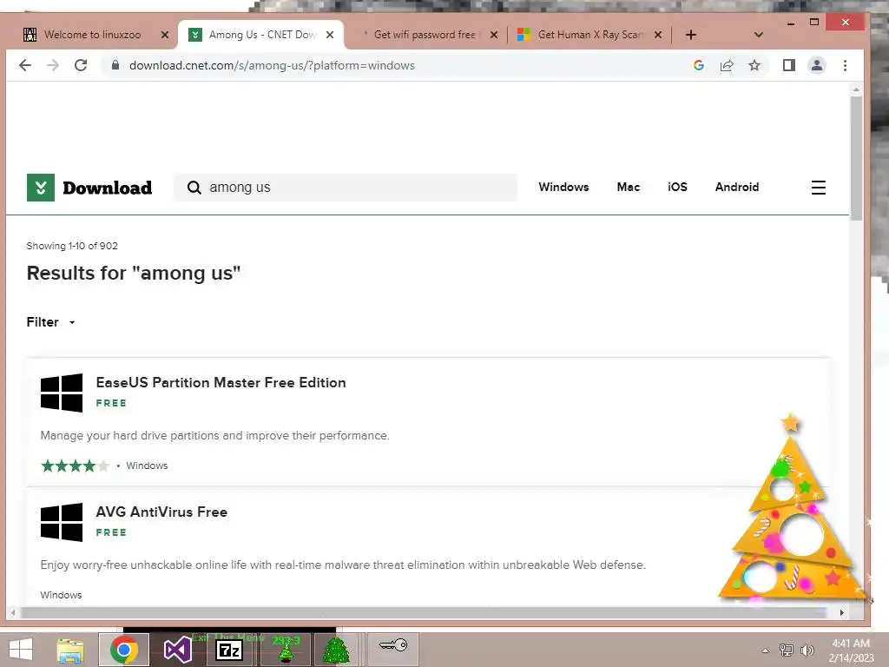Share this page using share icon
This screenshot has width=889, height=667.
click(727, 65)
